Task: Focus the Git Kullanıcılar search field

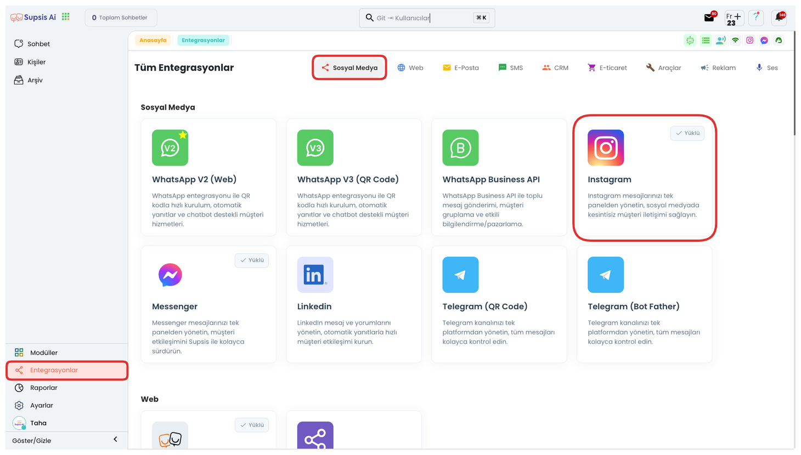Action: click(427, 18)
